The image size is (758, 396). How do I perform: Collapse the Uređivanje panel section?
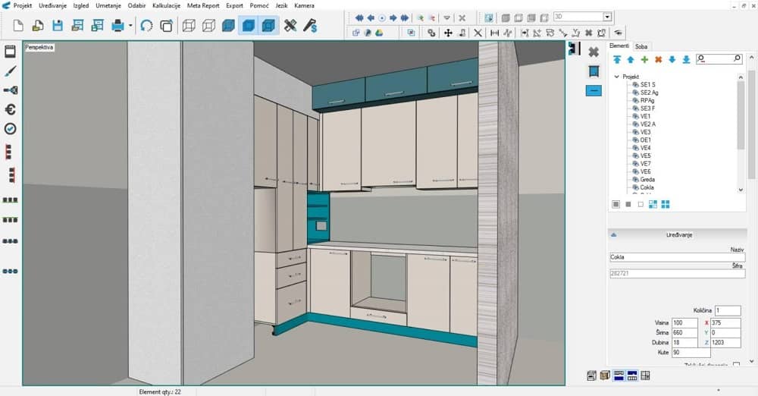(x=613, y=235)
